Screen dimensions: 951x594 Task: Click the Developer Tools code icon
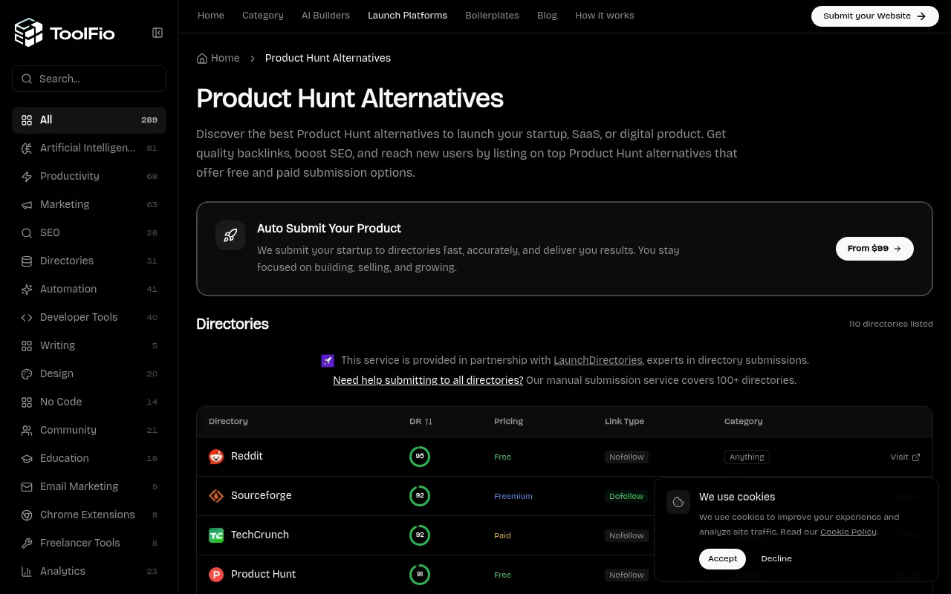pyautogui.click(x=27, y=318)
